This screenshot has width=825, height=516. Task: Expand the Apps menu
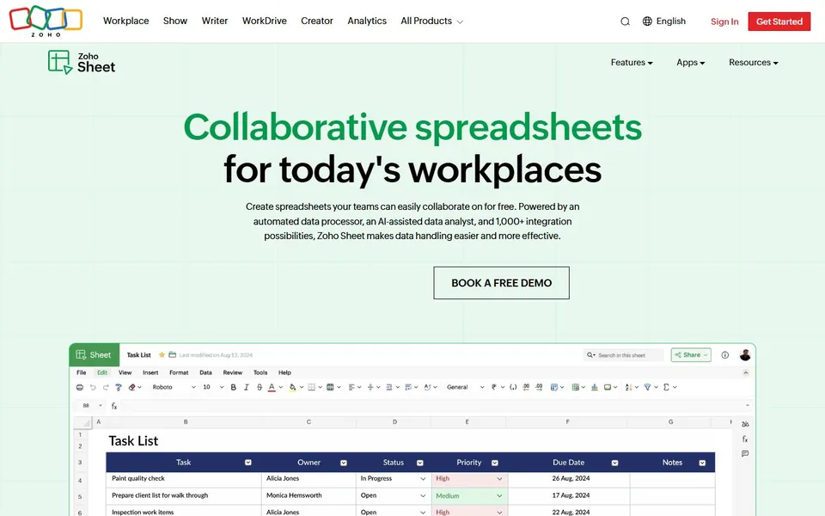click(690, 62)
